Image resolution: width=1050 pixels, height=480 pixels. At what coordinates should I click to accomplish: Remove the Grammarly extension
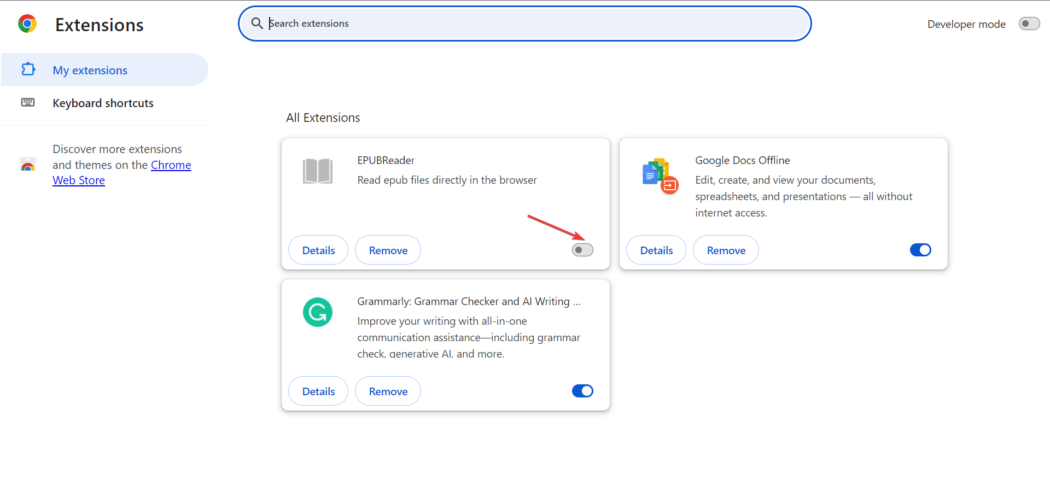(388, 391)
